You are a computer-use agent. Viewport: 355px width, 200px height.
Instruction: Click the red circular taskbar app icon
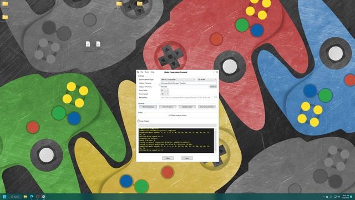pos(38,197)
